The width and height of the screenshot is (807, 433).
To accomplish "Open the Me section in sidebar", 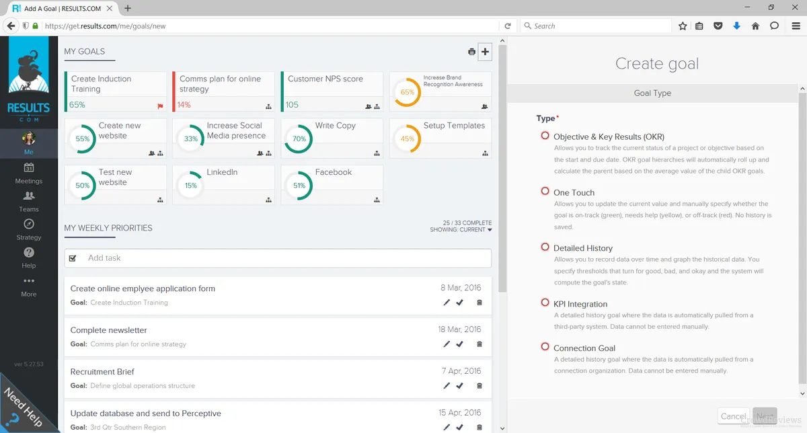I will pyautogui.click(x=29, y=143).
